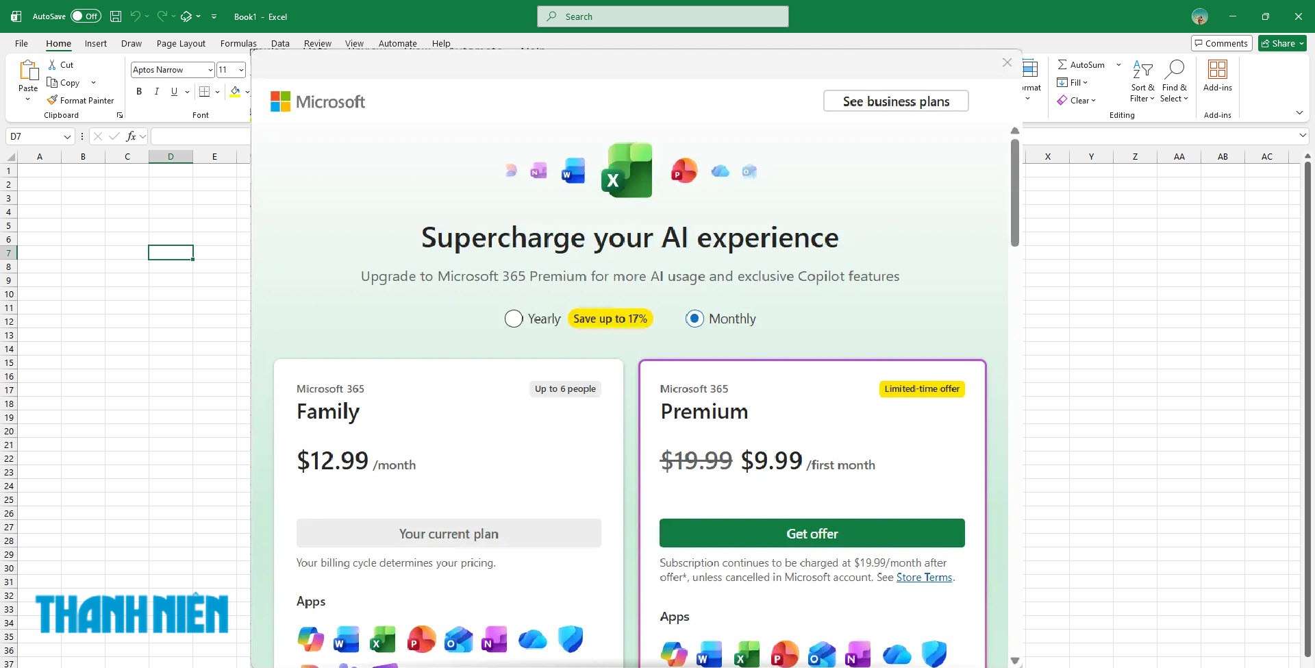Click the Get offer button
The width and height of the screenshot is (1315, 668).
click(812, 534)
